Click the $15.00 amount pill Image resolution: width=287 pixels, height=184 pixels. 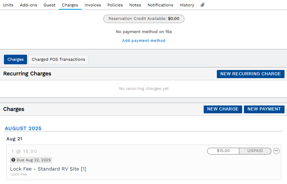(x=223, y=151)
